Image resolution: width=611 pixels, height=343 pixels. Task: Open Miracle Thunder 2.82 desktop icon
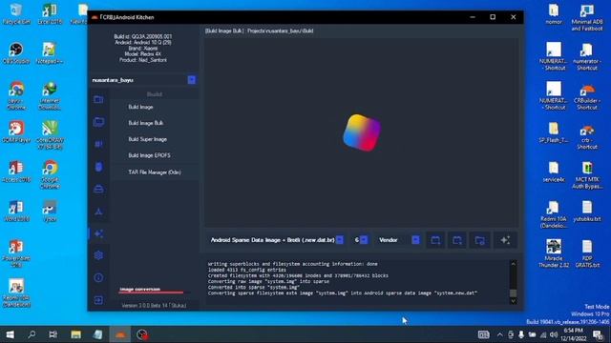point(554,253)
